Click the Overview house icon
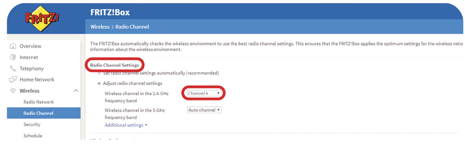 click(13, 46)
